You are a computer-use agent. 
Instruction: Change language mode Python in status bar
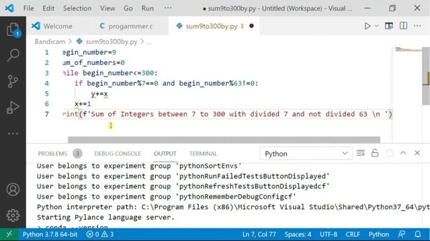(x=379, y=234)
